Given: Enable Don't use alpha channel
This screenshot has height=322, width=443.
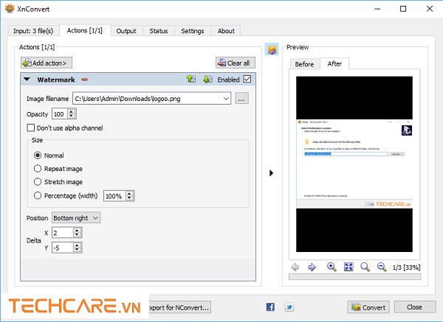Looking at the screenshot, I should click(32, 127).
